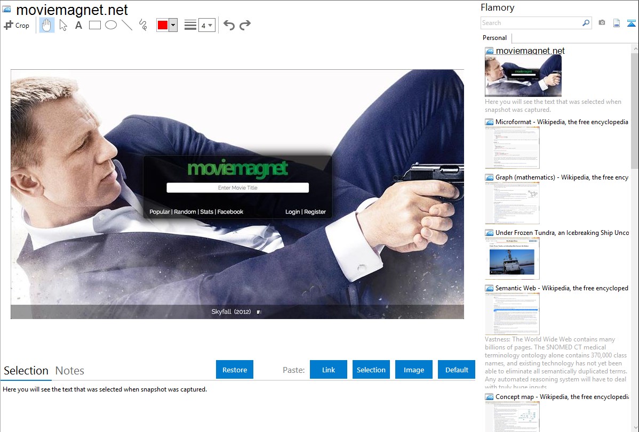Click the Semantic Web Vastness description text
Image resolution: width=639 pixels, height=432 pixels.
(x=556, y=363)
